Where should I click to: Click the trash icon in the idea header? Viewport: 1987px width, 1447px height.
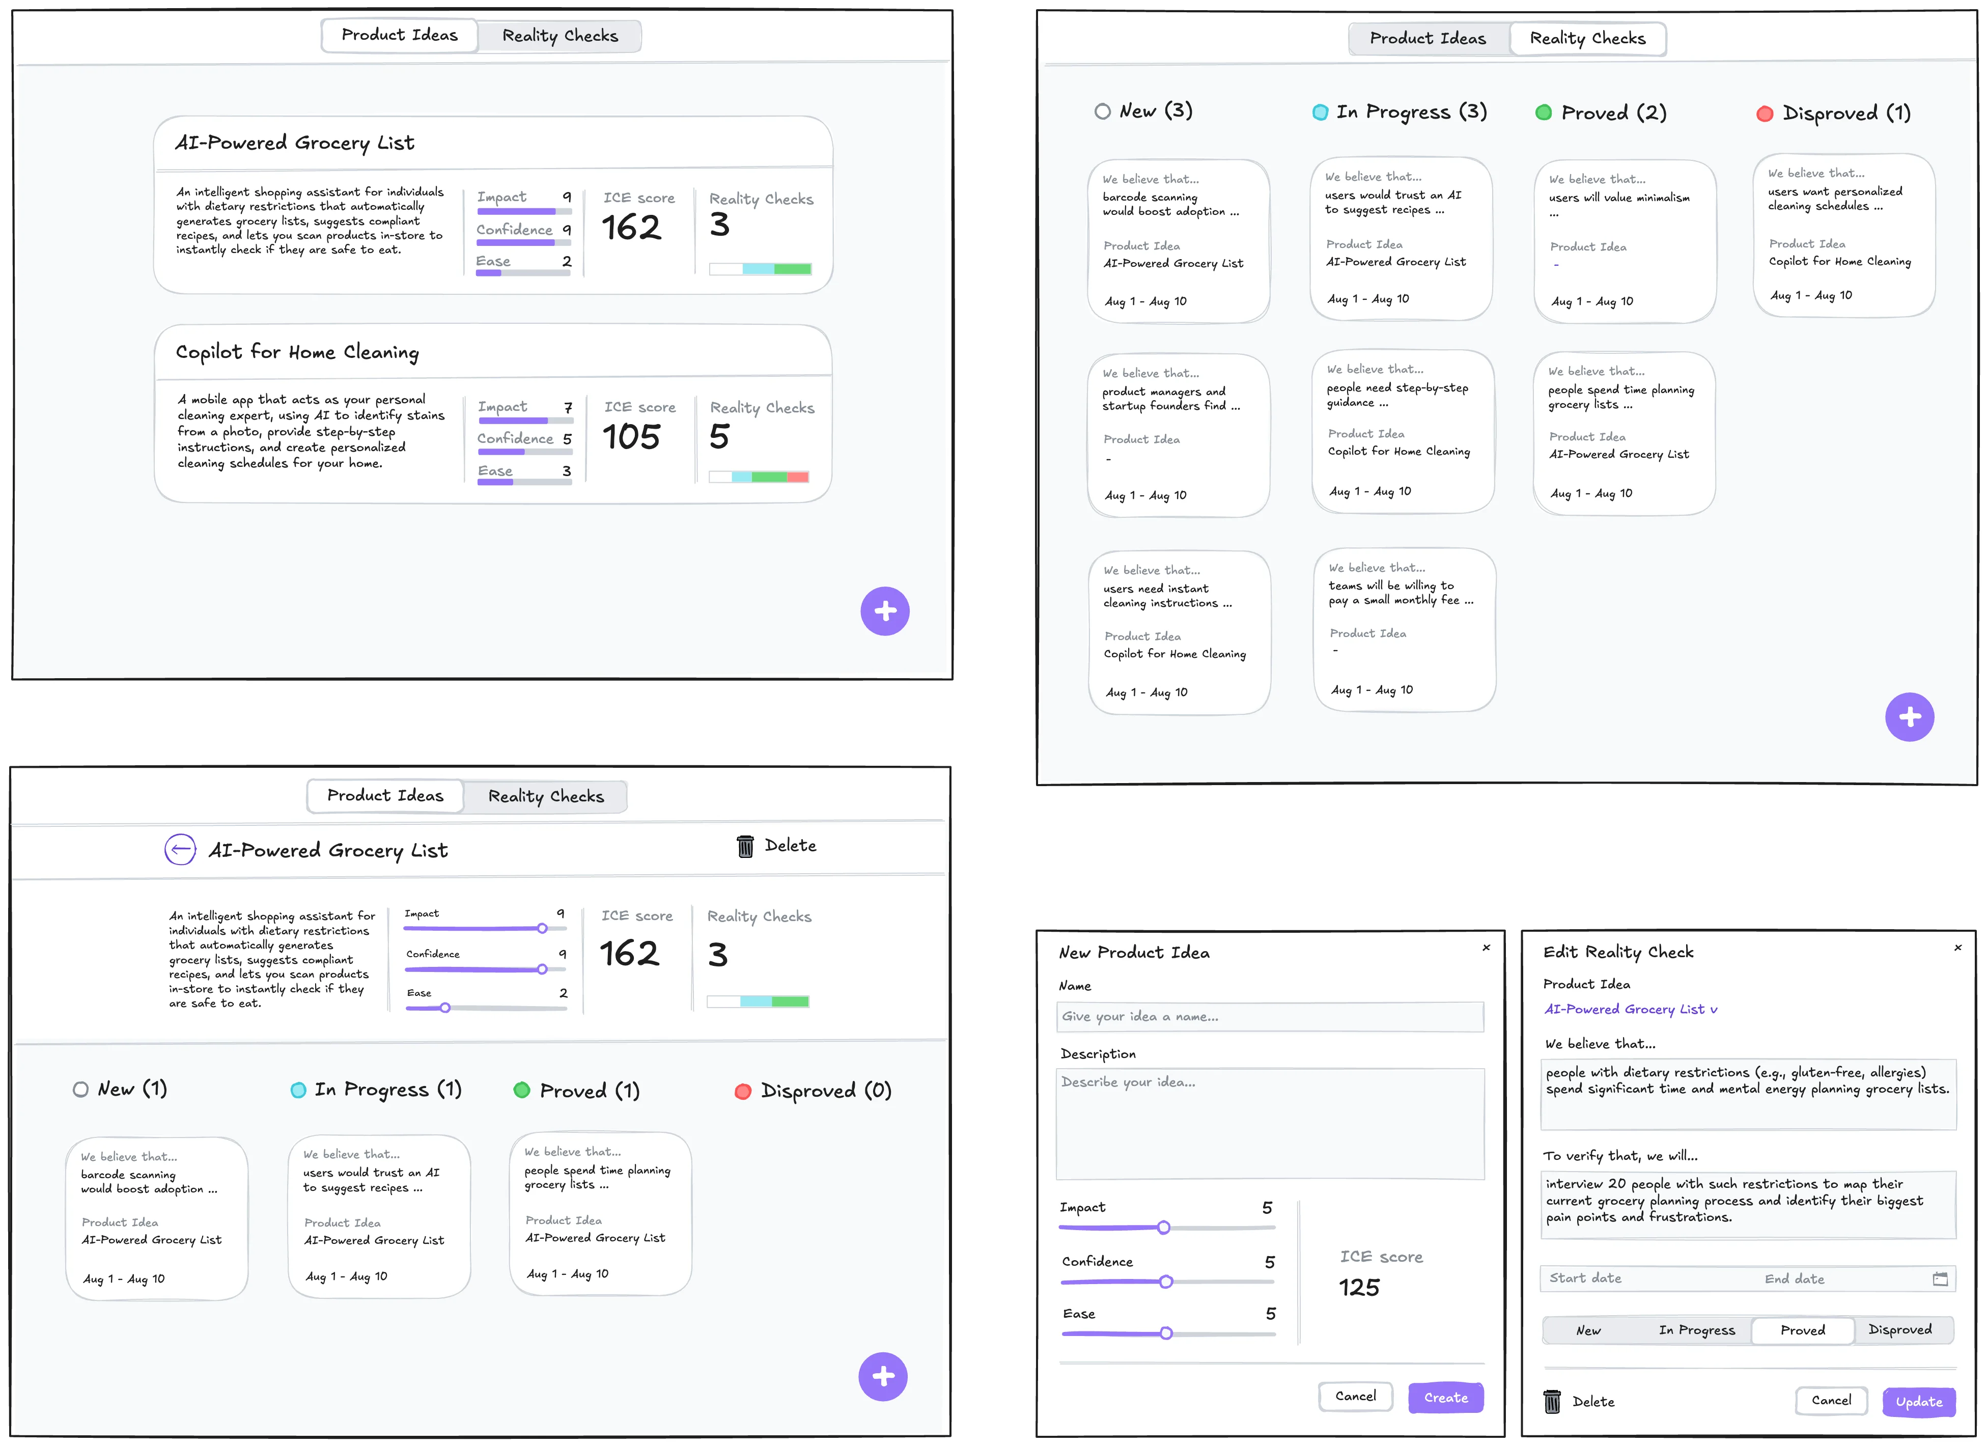745,846
